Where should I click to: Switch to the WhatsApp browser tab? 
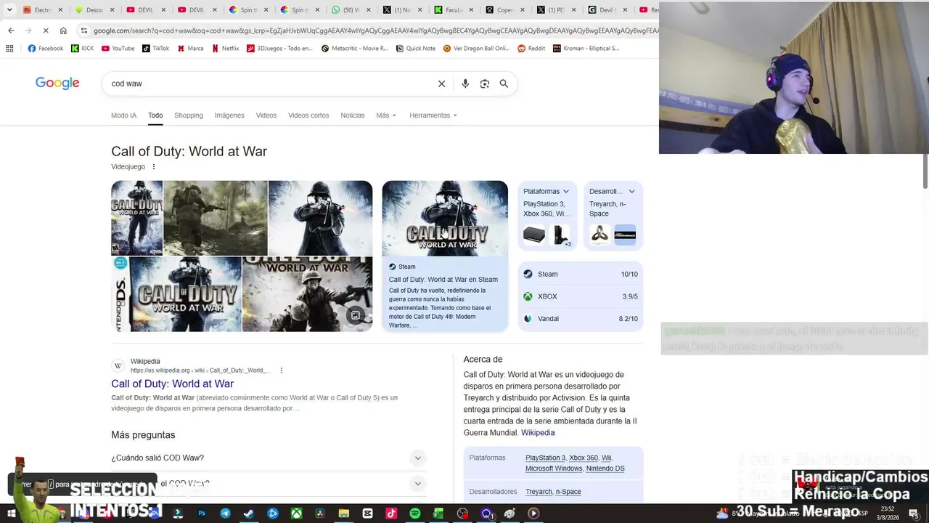[351, 10]
